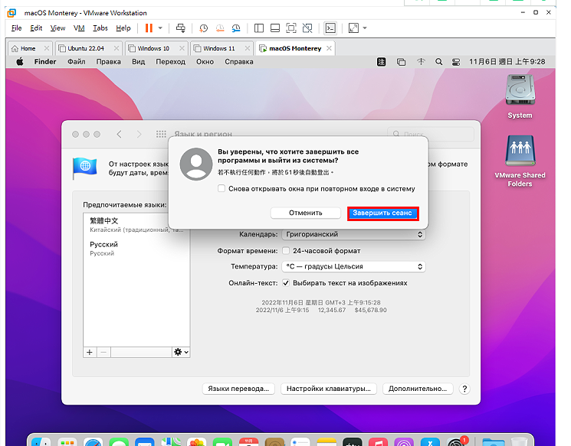
Task: Open the Окно menu
Action: point(205,62)
